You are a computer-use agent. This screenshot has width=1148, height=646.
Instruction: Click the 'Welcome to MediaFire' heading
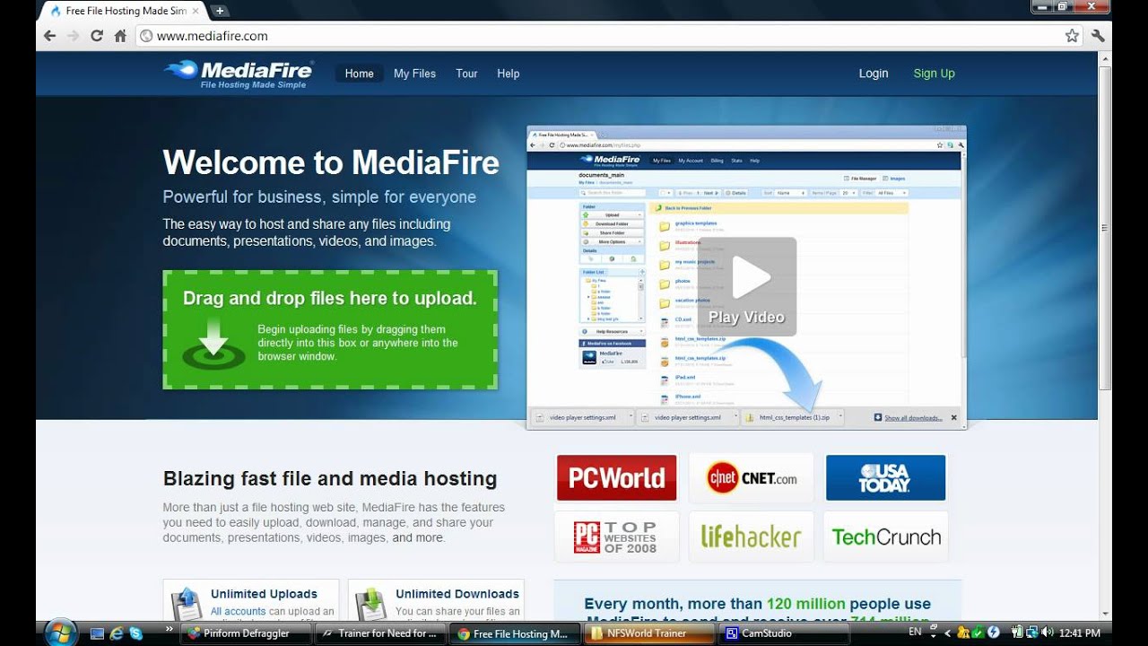click(x=331, y=162)
